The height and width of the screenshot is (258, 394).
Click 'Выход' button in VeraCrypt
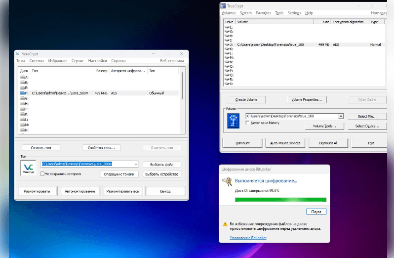click(x=165, y=191)
